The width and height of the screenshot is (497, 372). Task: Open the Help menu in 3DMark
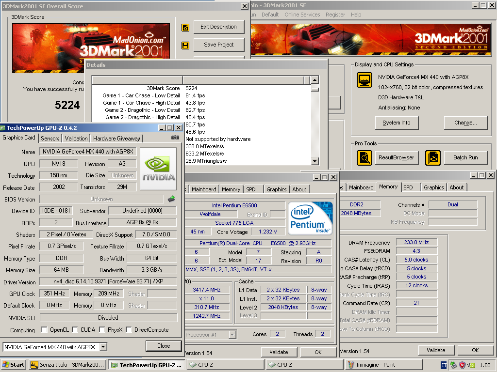pyautogui.click(x=356, y=15)
